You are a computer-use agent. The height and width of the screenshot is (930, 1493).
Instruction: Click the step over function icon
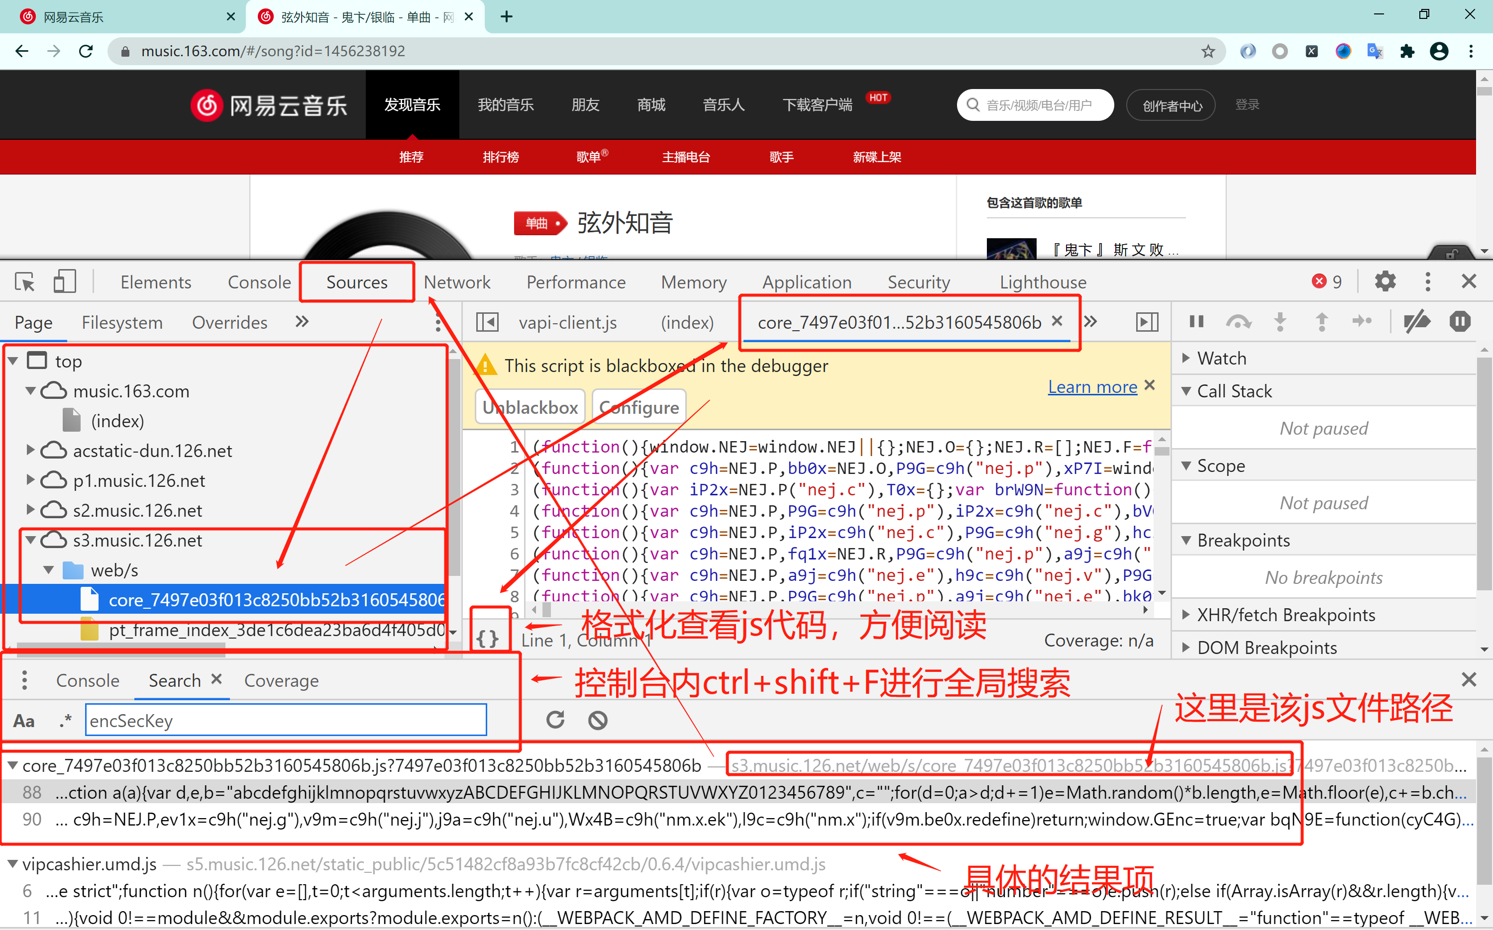1238,322
